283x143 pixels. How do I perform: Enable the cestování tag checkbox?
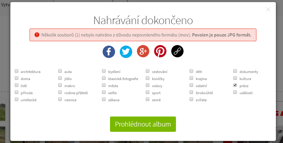point(148,71)
